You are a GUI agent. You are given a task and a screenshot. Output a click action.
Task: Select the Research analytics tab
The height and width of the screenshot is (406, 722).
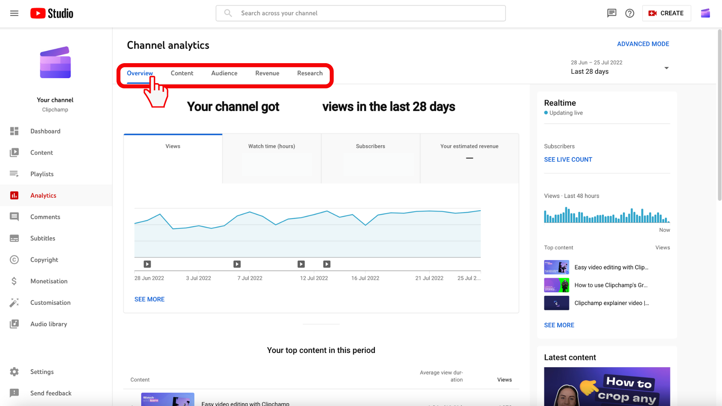[310, 73]
